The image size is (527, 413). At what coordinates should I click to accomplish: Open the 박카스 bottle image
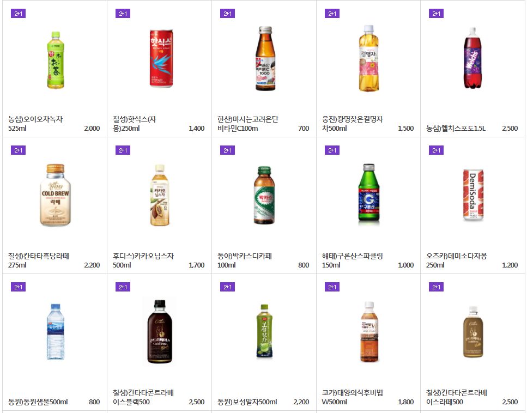tap(264, 195)
